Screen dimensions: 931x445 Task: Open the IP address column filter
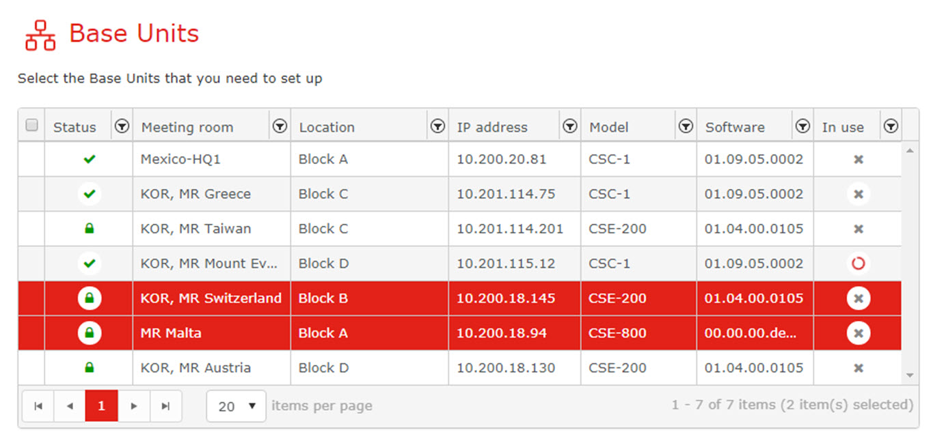click(569, 126)
